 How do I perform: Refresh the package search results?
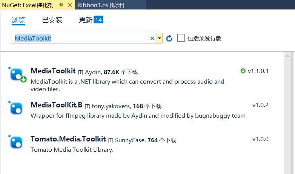tap(169, 38)
